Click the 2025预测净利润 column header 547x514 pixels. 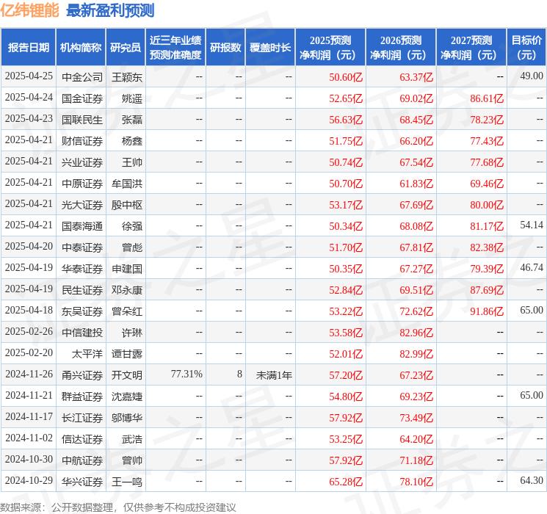click(x=330, y=48)
